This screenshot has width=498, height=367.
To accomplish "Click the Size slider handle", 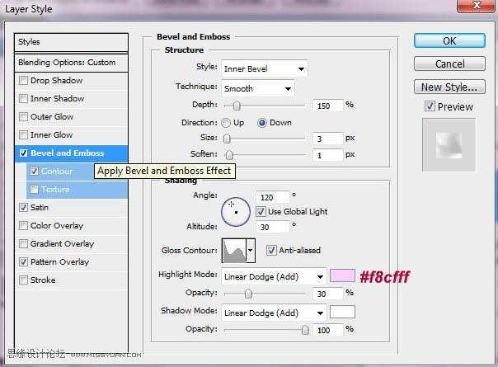I will pos(227,139).
